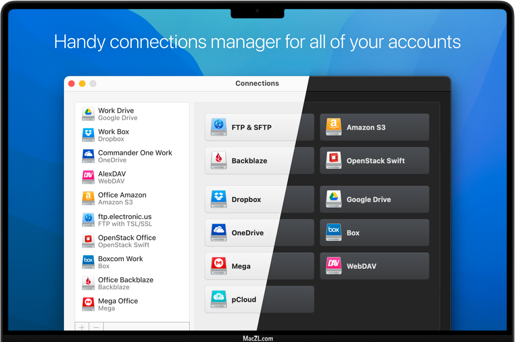Viewport: 515px width, 342px height.
Task: Add a new FTP & SFTP connection
Action: [x=259, y=127]
